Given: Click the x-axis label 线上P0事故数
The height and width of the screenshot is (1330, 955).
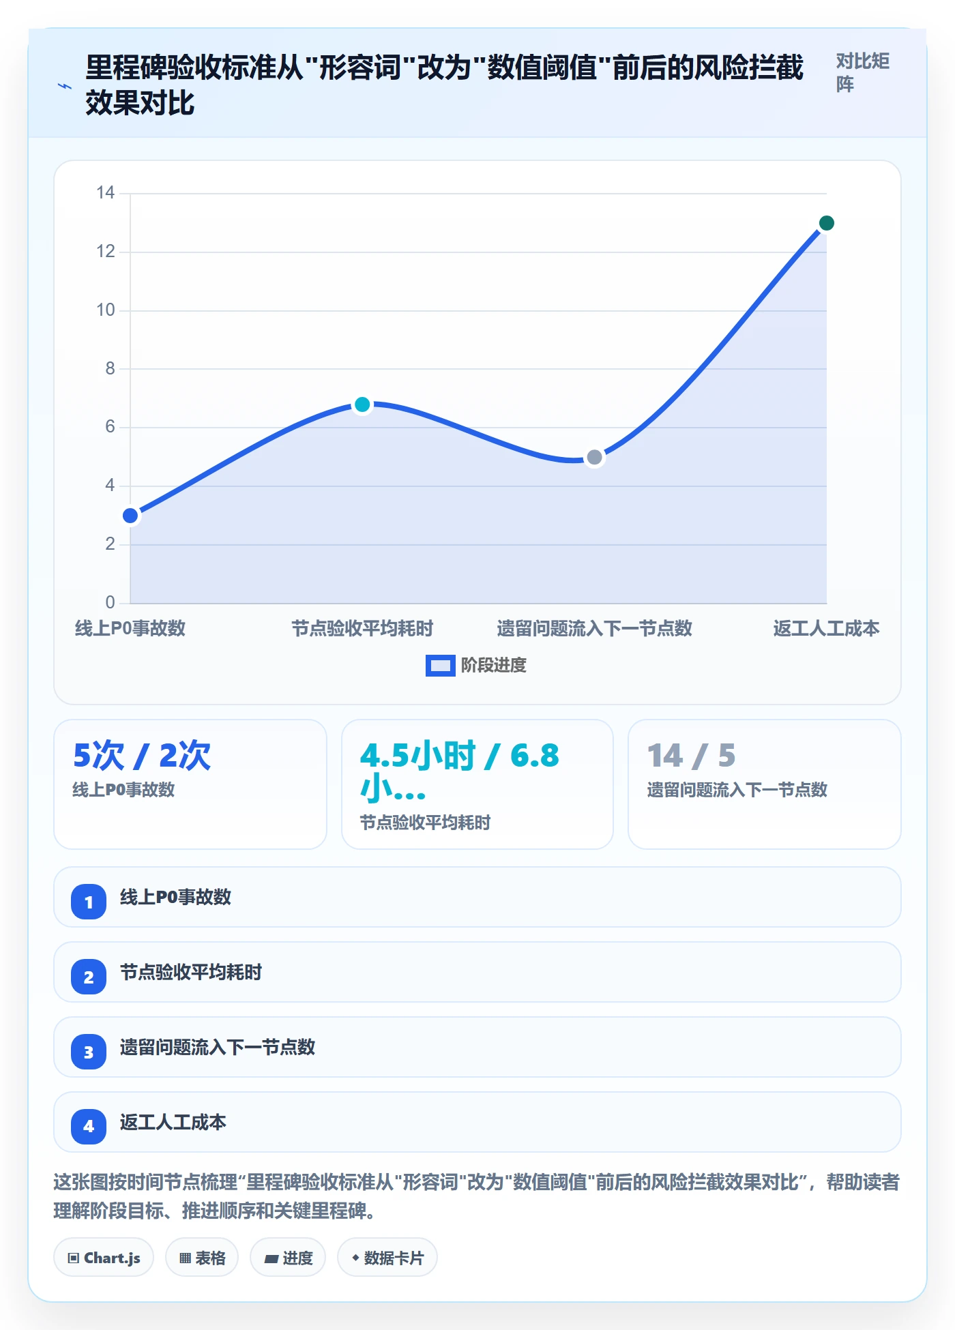Looking at the screenshot, I should pos(130,628).
